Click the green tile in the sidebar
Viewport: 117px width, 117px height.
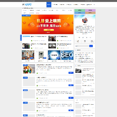point(80,10)
